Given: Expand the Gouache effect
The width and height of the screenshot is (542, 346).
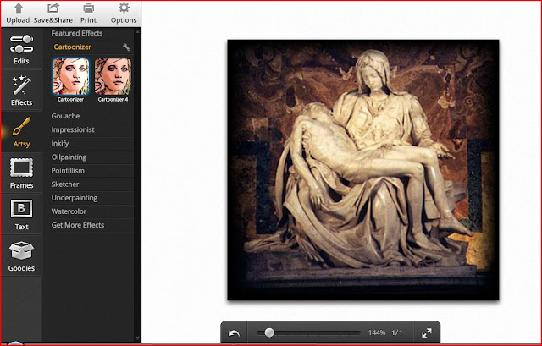Looking at the screenshot, I should click(x=65, y=116).
